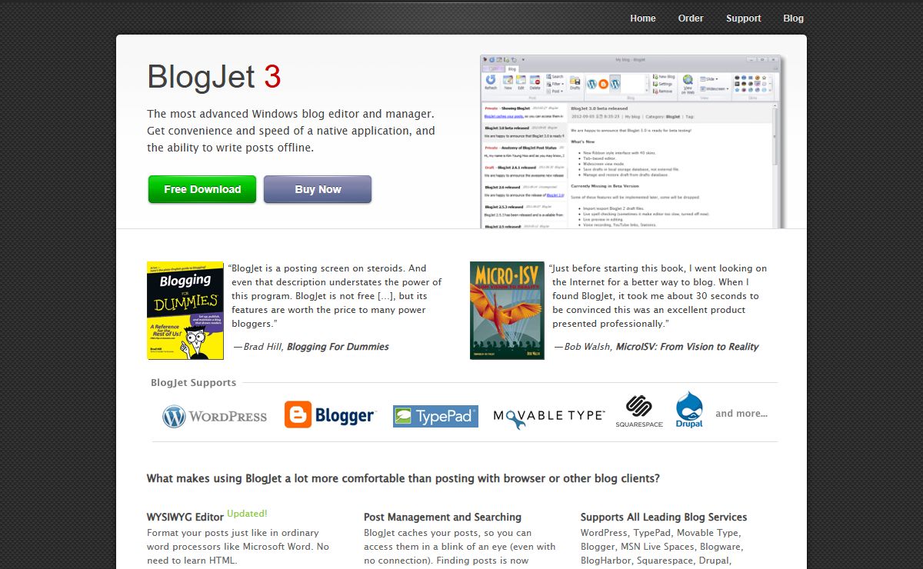Expand the Slide dropdown in BlogJet screenshot
Image resolution: width=923 pixels, height=569 pixels.
pyautogui.click(x=709, y=79)
